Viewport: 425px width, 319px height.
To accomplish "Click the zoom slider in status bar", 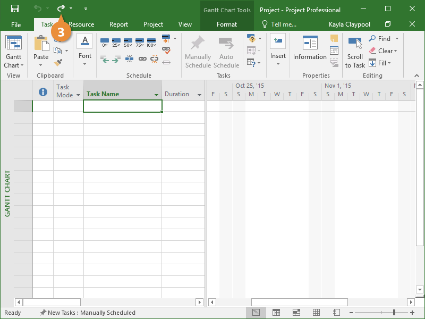I will [x=394, y=313].
